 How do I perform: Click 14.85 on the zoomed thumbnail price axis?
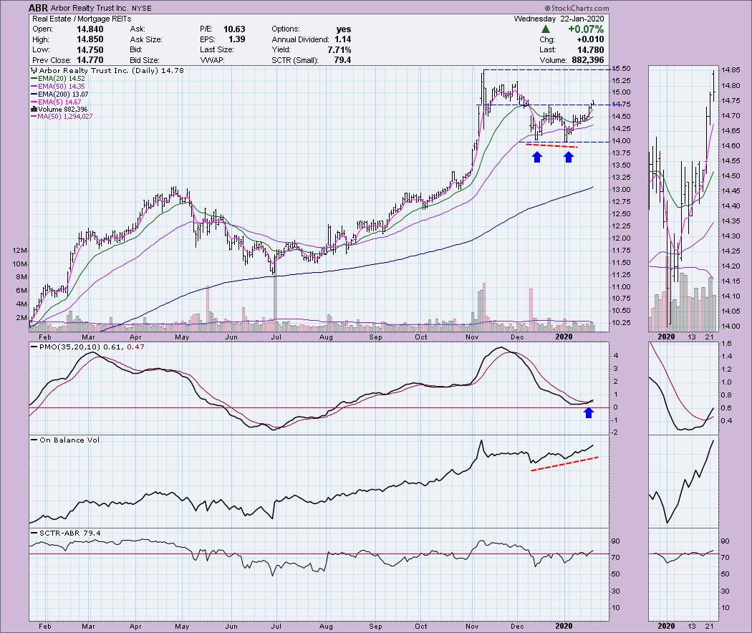[x=730, y=70]
